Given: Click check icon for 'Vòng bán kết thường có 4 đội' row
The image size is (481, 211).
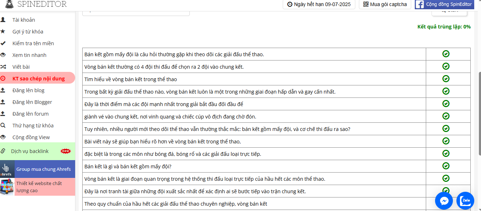Looking at the screenshot, I should tap(446, 66).
